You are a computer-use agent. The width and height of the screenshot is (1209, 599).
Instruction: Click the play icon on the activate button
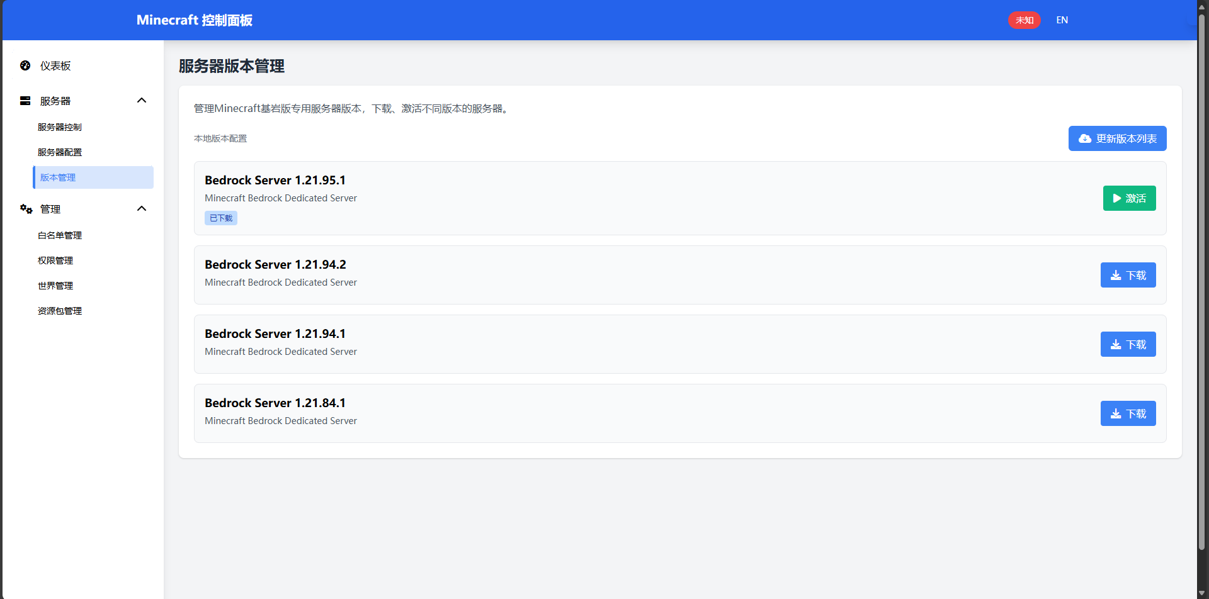click(x=1116, y=198)
